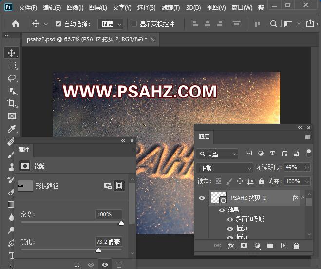Select the Lasso tool

pos(12,78)
